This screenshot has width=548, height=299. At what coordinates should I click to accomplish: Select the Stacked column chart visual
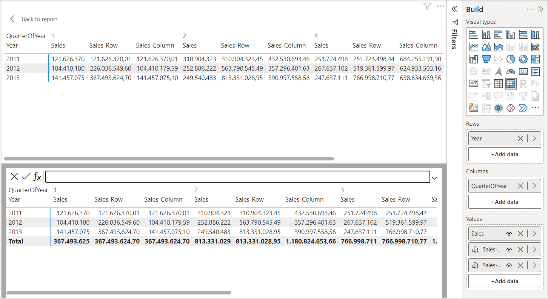click(x=486, y=35)
